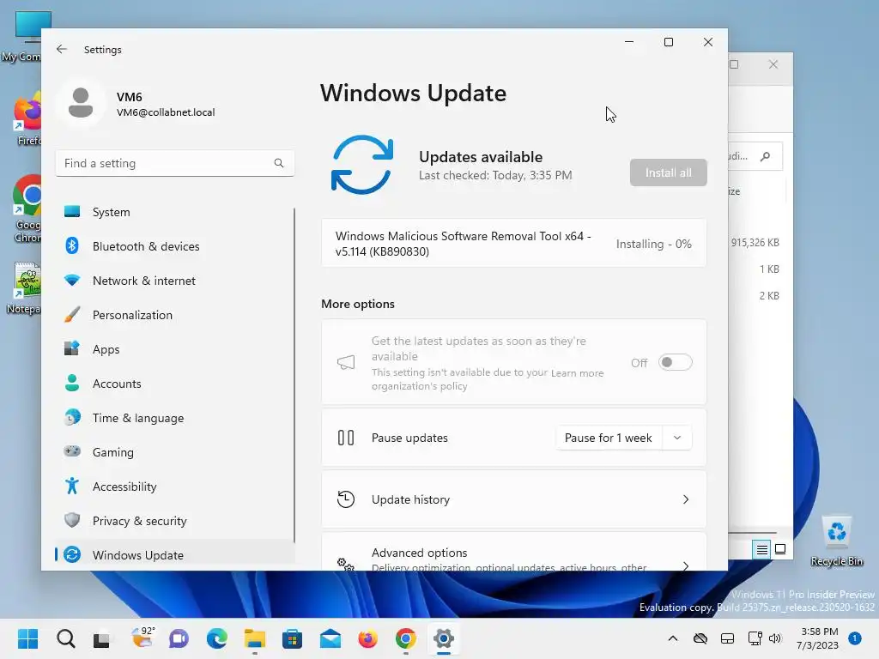879x659 pixels.
Task: Click the cloud sync tray icon
Action: click(x=700, y=638)
